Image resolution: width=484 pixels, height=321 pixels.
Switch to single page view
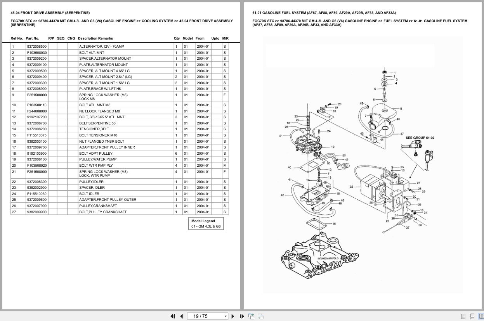(463, 316)
